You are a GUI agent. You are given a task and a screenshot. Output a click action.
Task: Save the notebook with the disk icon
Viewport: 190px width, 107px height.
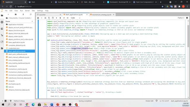tap(38, 18)
